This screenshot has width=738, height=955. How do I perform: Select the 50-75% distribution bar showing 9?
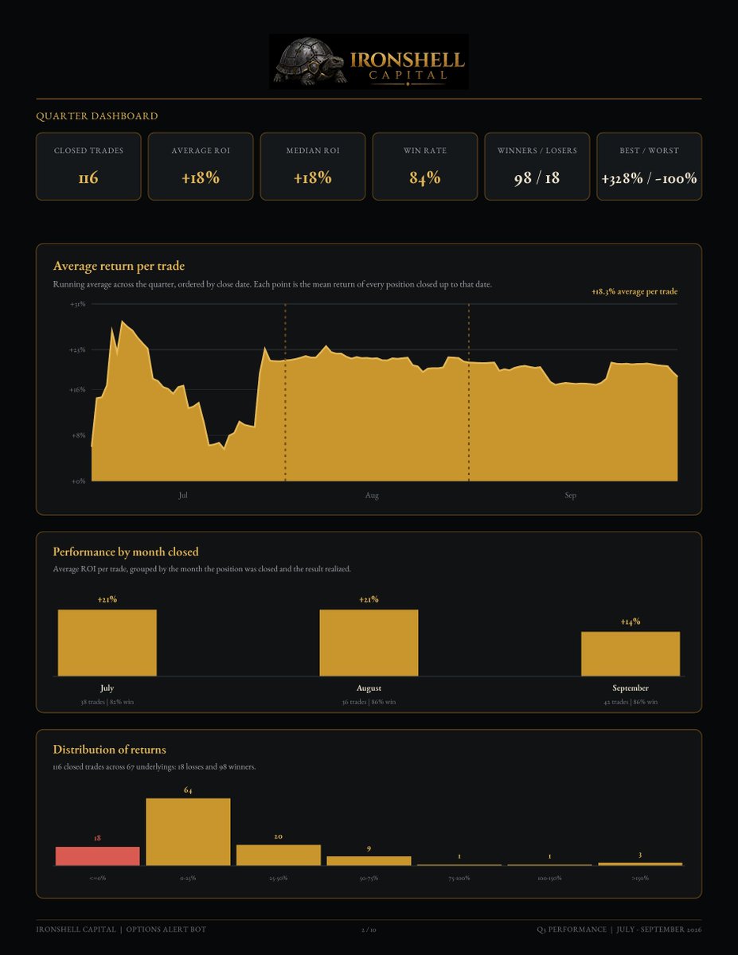[369, 861]
